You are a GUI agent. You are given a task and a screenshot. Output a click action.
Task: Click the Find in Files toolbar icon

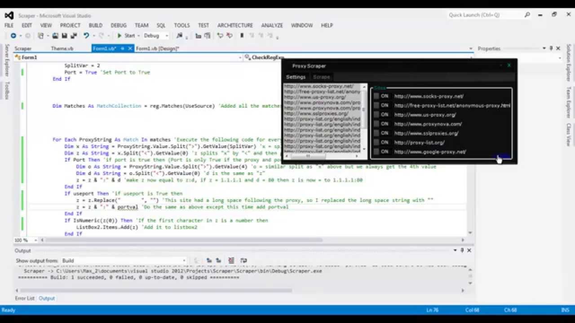[x=180, y=35]
